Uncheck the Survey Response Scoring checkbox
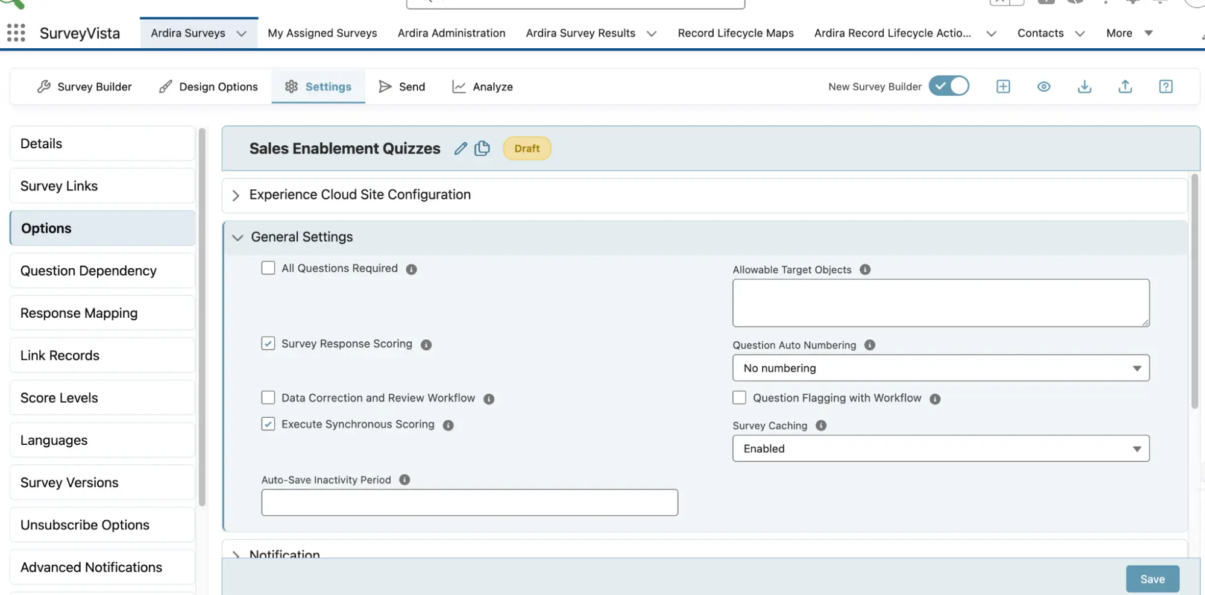This screenshot has width=1205, height=595. pos(268,344)
